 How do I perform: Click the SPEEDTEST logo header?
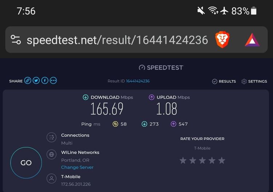click(x=161, y=68)
